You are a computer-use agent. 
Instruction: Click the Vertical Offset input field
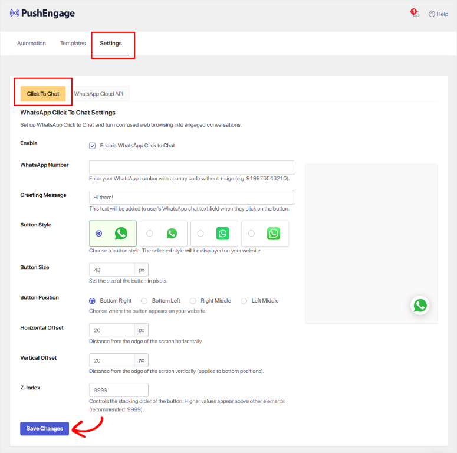click(x=111, y=360)
